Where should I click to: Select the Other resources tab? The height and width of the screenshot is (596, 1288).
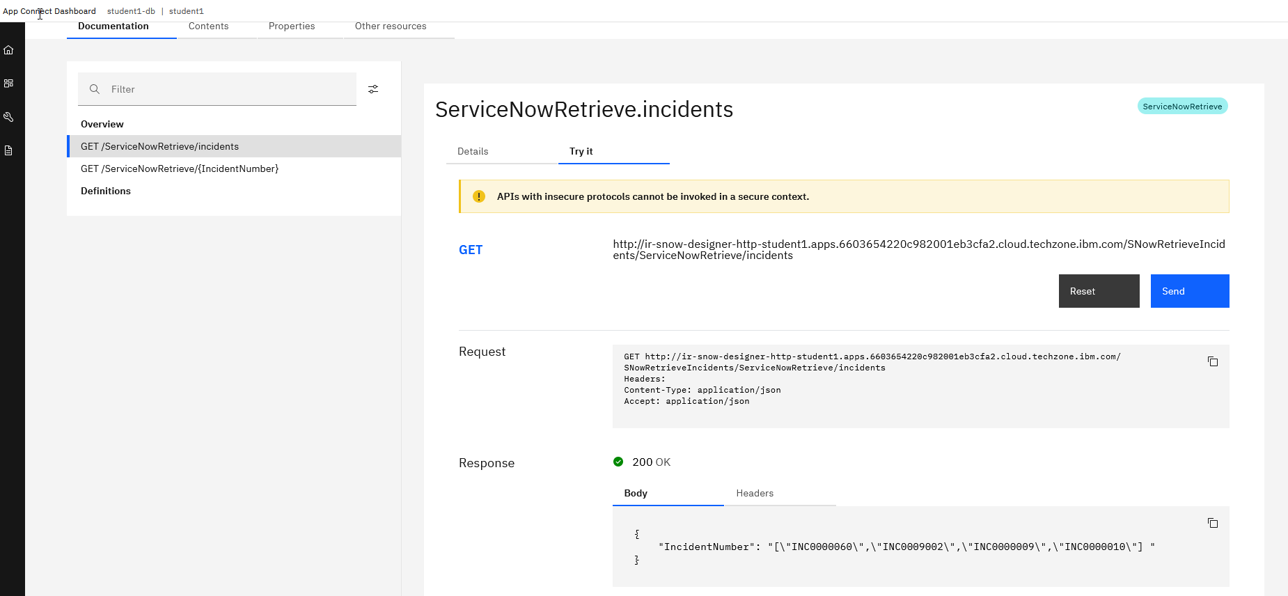pos(391,26)
